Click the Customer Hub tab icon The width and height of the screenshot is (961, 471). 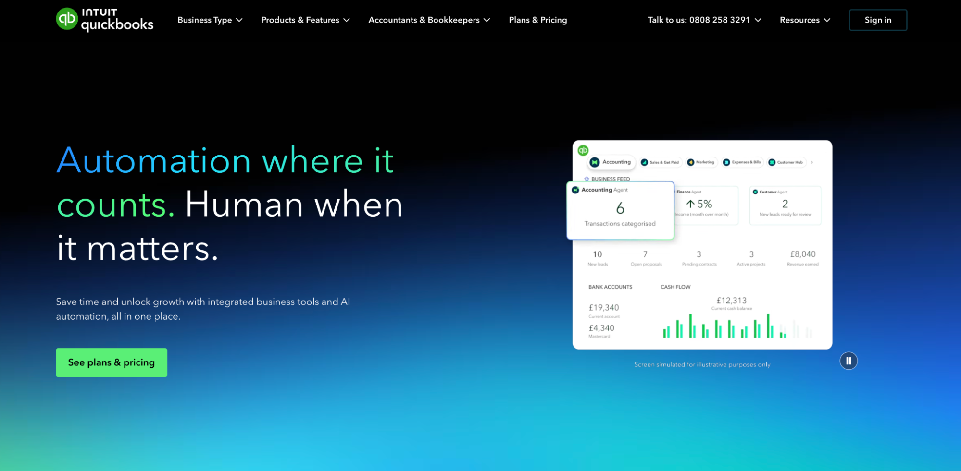772,162
